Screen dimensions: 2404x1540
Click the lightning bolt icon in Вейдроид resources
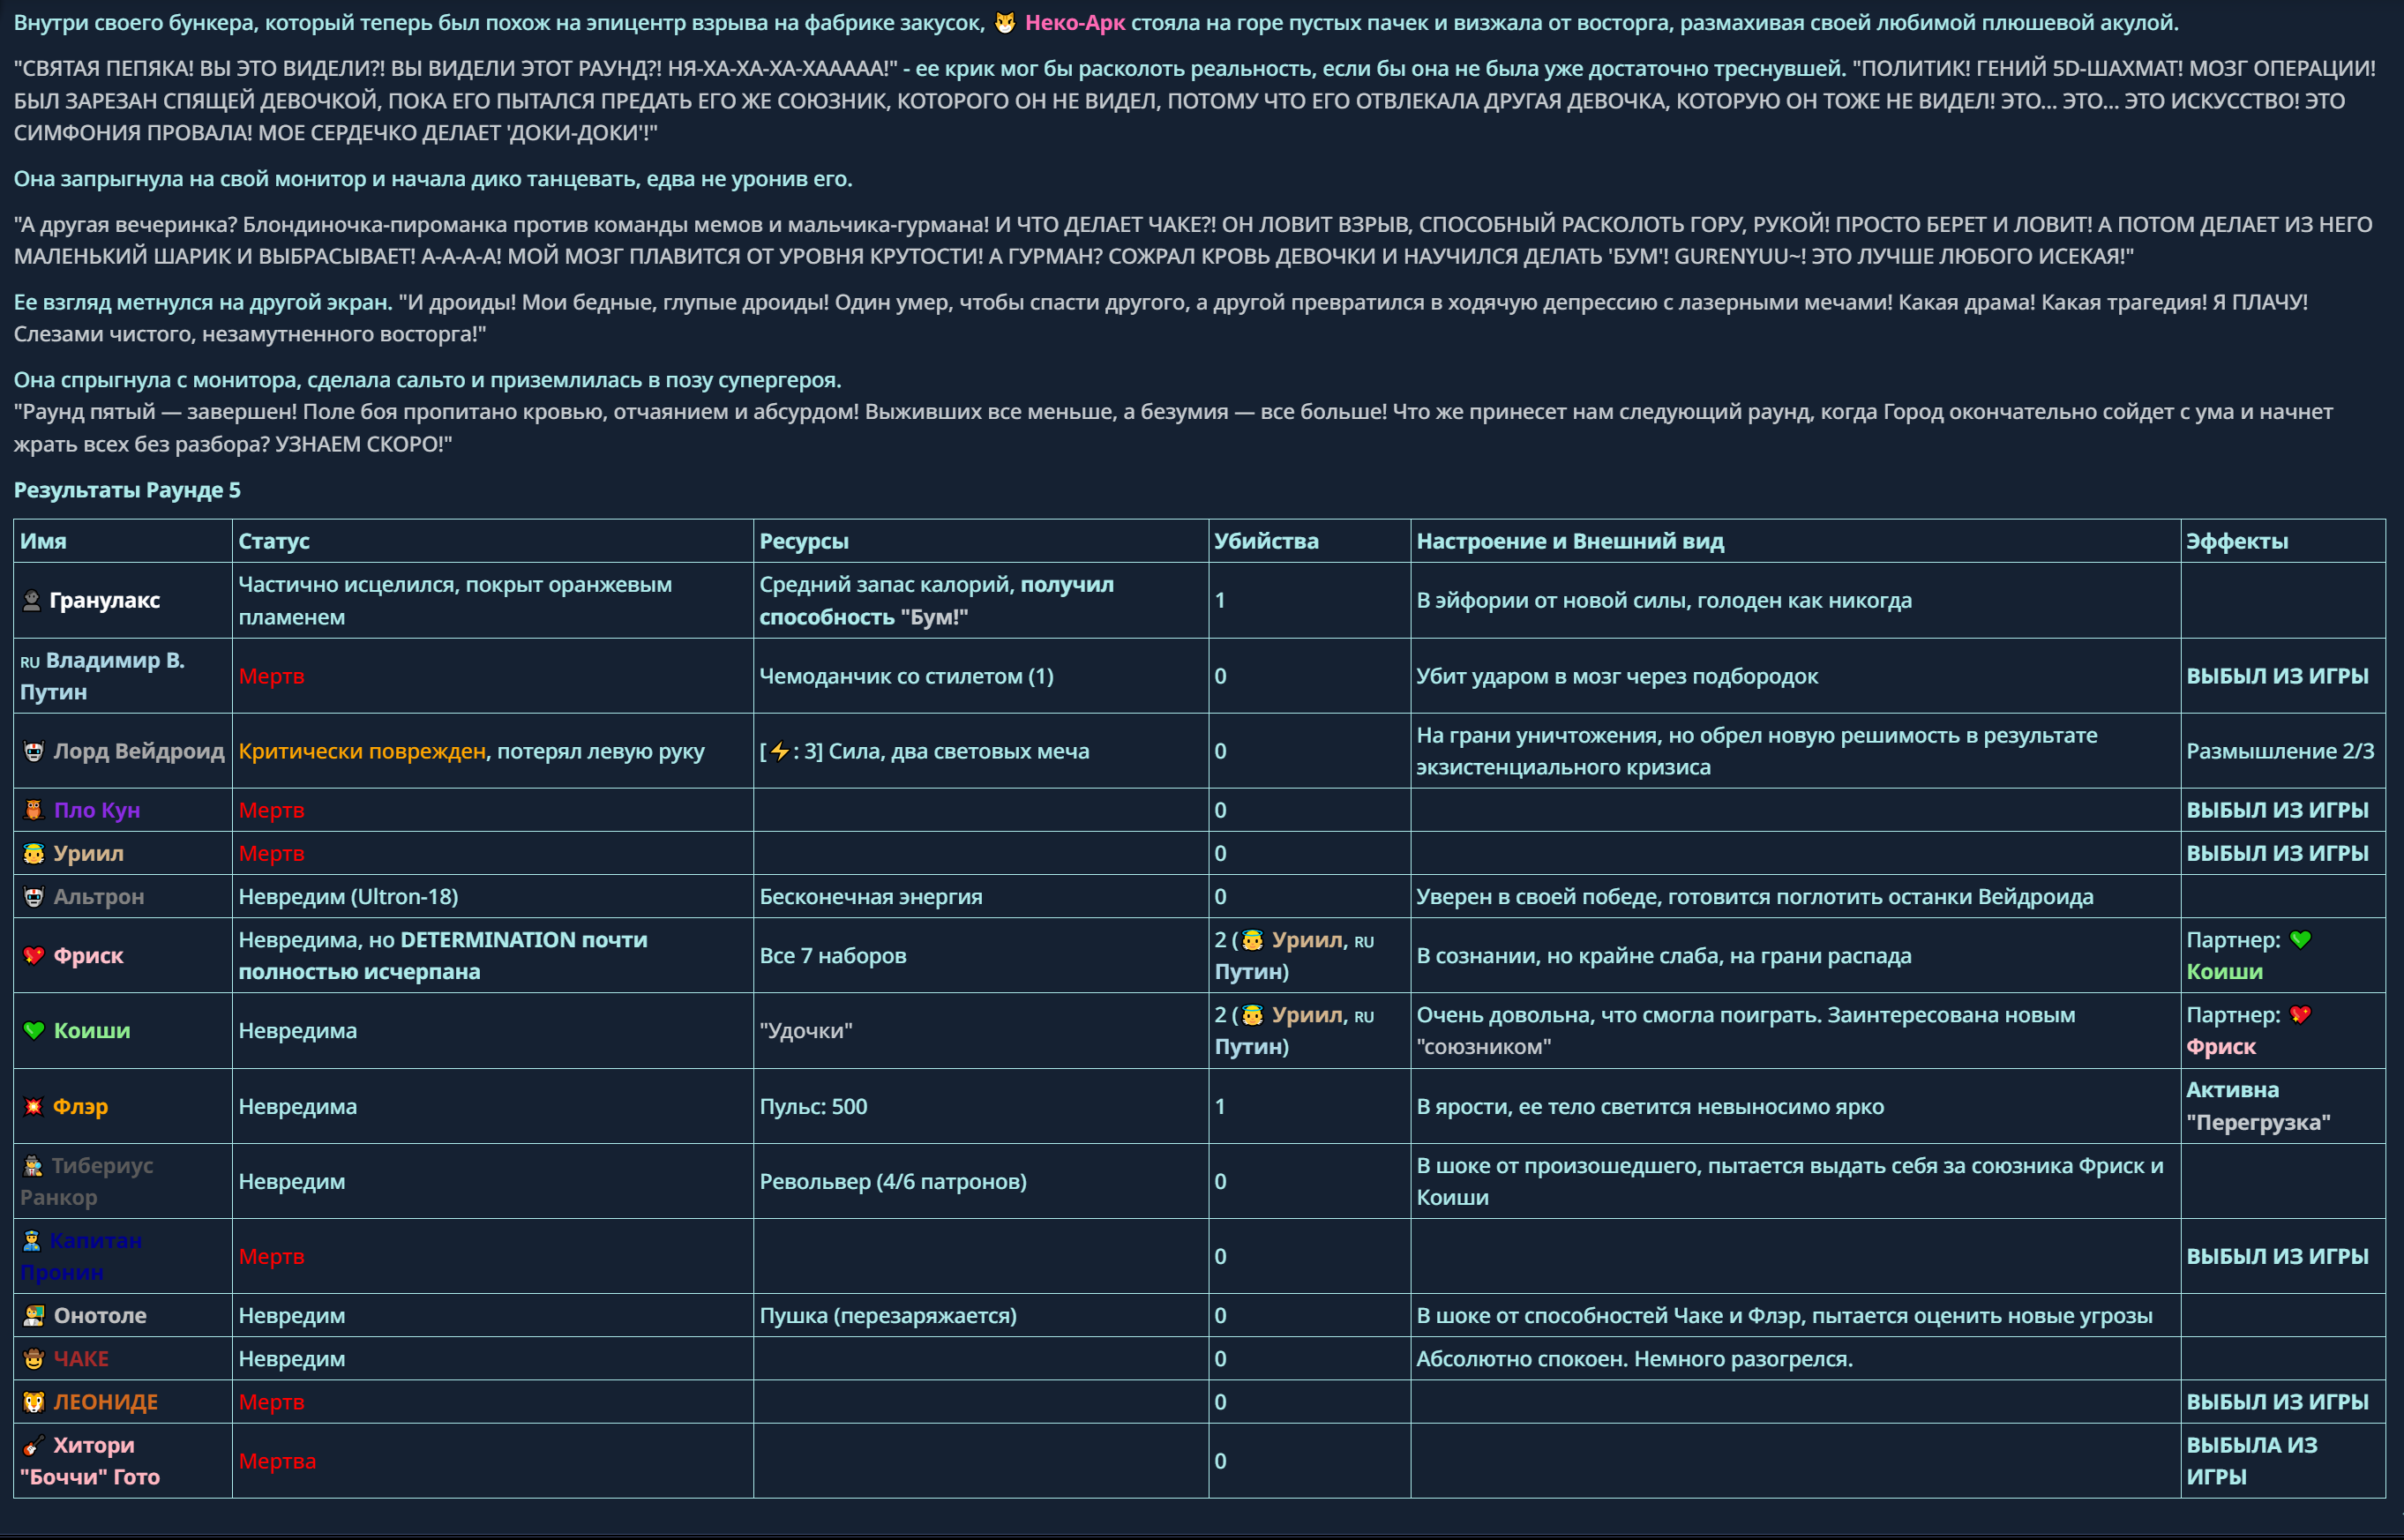[x=780, y=751]
